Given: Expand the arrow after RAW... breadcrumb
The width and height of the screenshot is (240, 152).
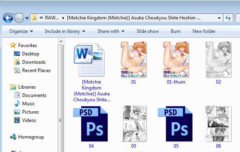Looking at the screenshot, I should tap(63, 18).
